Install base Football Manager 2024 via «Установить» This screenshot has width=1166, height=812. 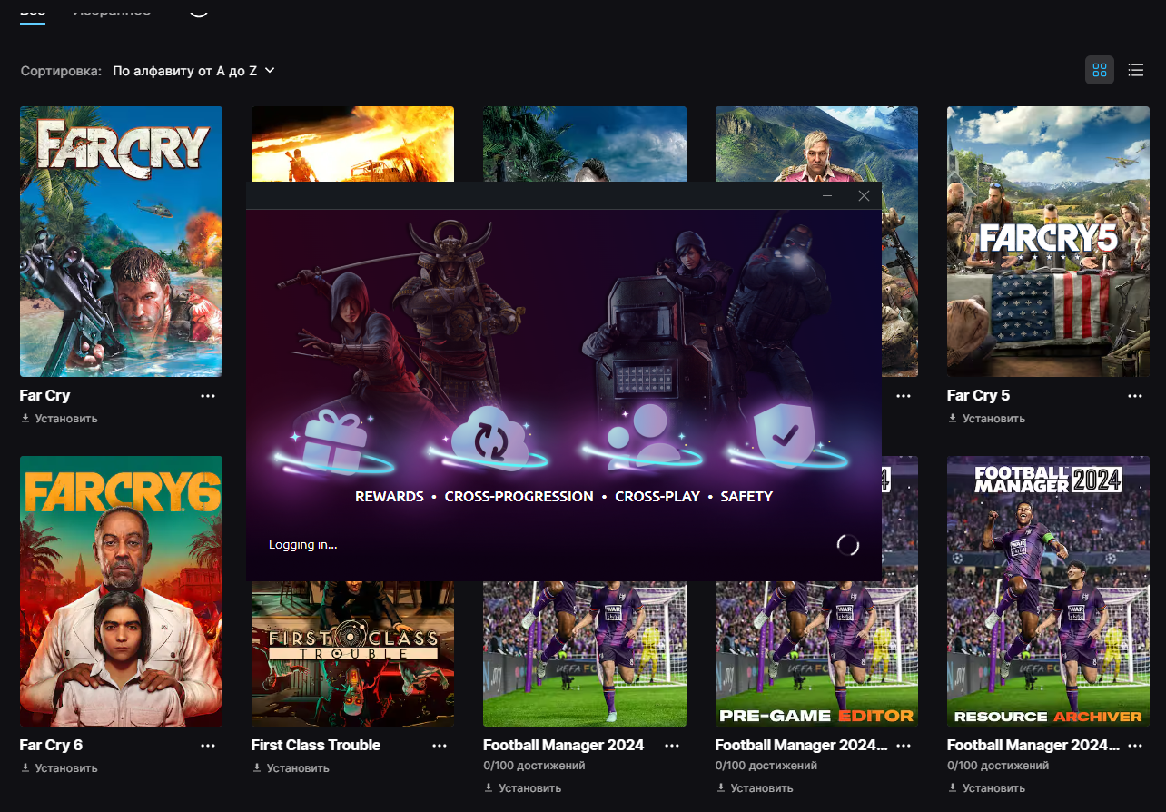click(522, 788)
